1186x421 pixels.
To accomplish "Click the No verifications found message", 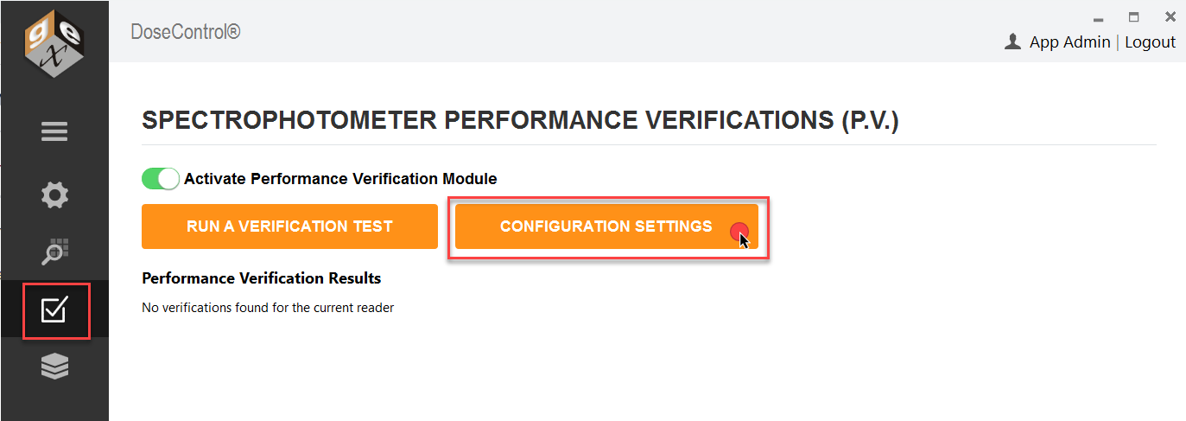I will tap(268, 307).
